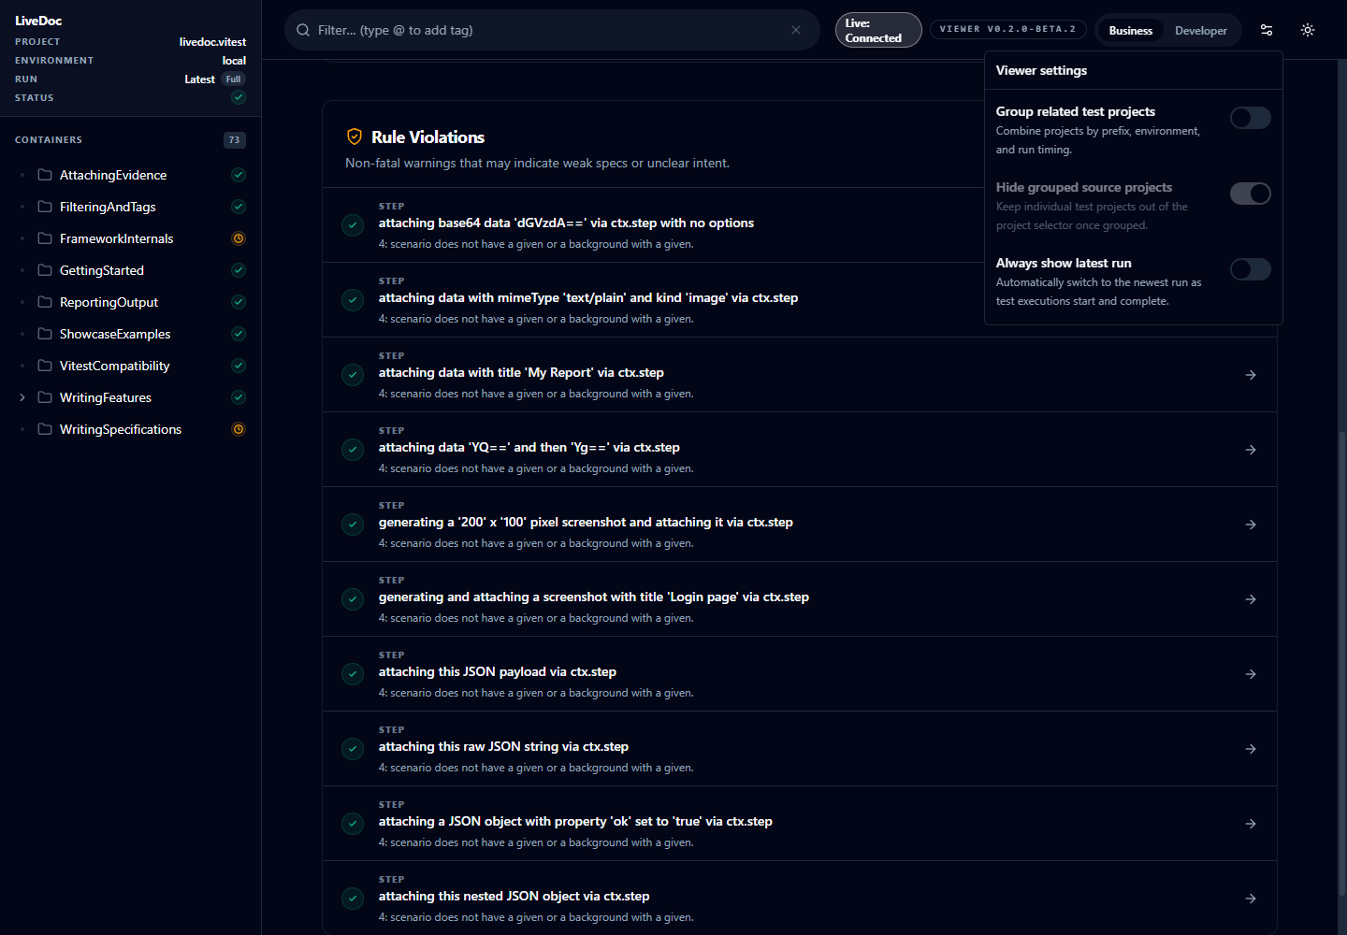Click the Containers count badge 73
Image resolution: width=1347 pixels, height=935 pixels.
coord(234,140)
